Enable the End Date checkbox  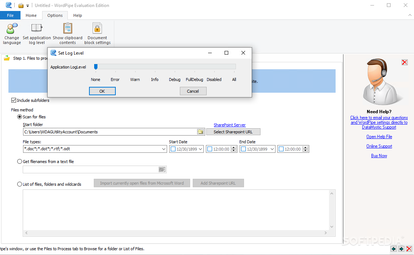point(244,149)
